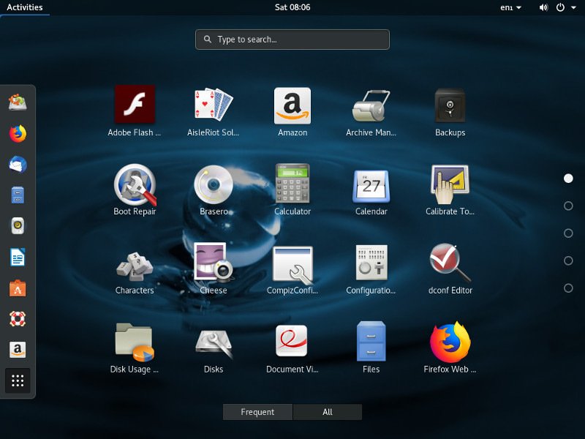Image resolution: width=585 pixels, height=439 pixels.
Task: Open the en1 keyboard layout menu
Action: [510, 7]
